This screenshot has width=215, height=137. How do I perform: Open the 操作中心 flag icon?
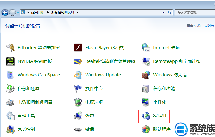[78, 89]
